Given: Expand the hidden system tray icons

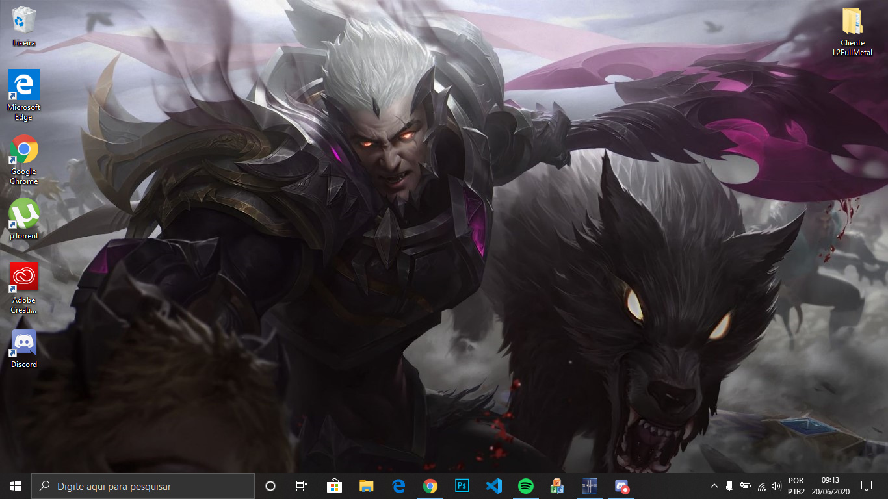Looking at the screenshot, I should coord(714,486).
